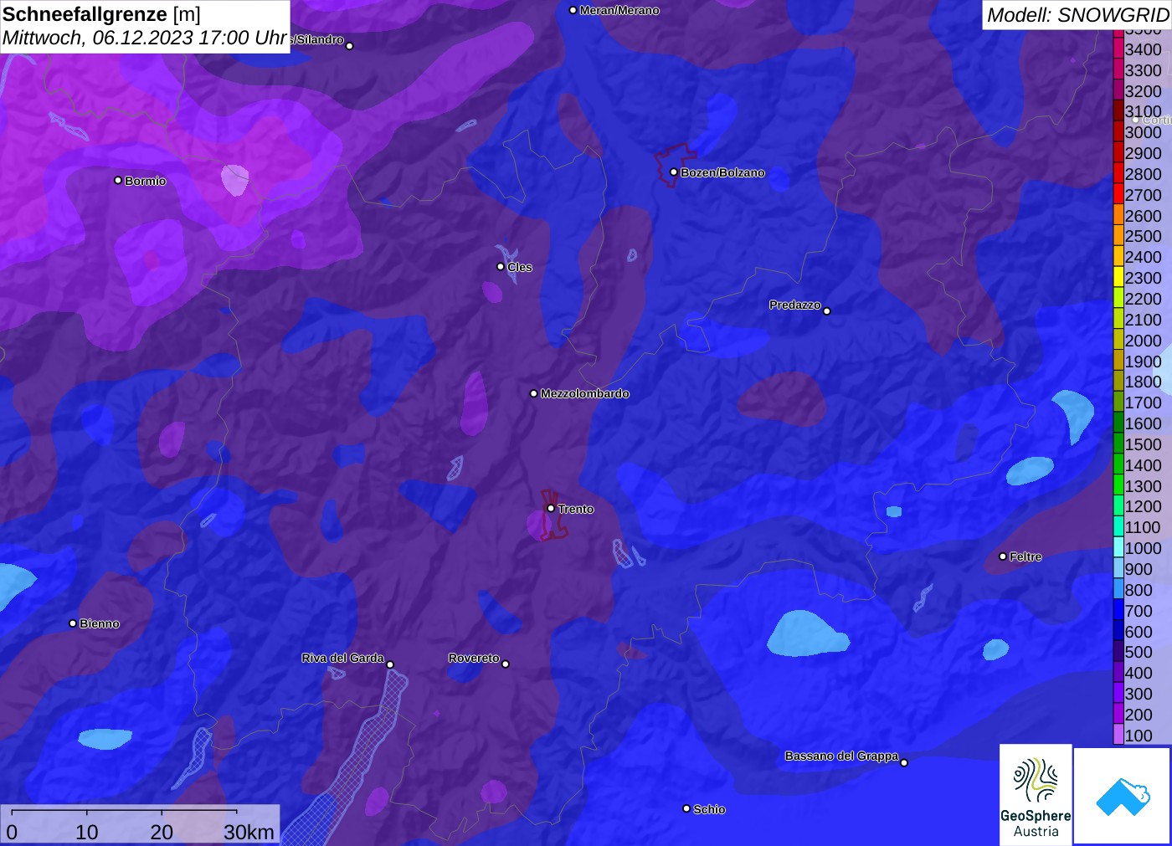Click the blue snow-cloud logo icon
The width and height of the screenshot is (1172, 846).
tap(1123, 796)
